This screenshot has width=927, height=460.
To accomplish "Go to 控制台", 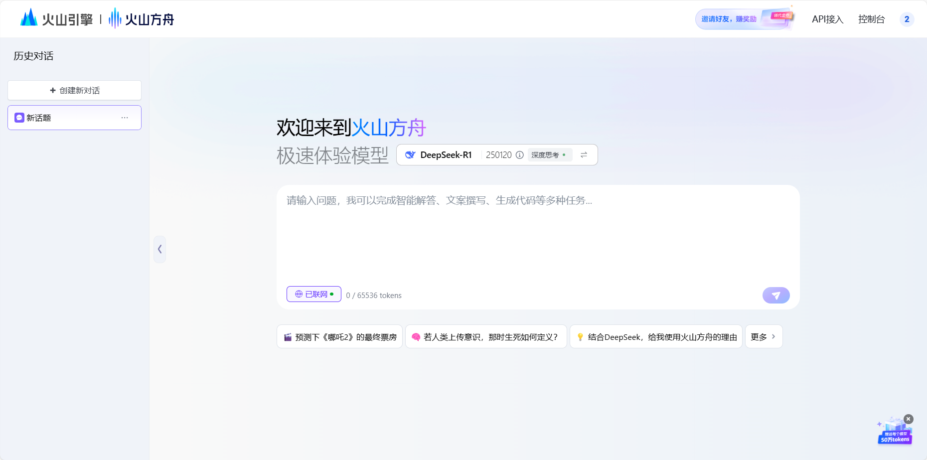I will coord(871,19).
